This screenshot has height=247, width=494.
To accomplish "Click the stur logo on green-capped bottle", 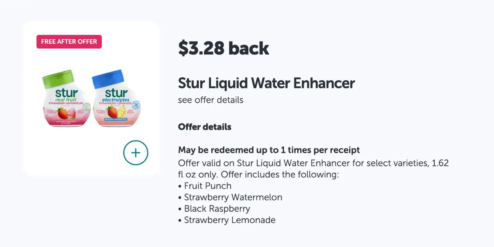I will pyautogui.click(x=66, y=94).
